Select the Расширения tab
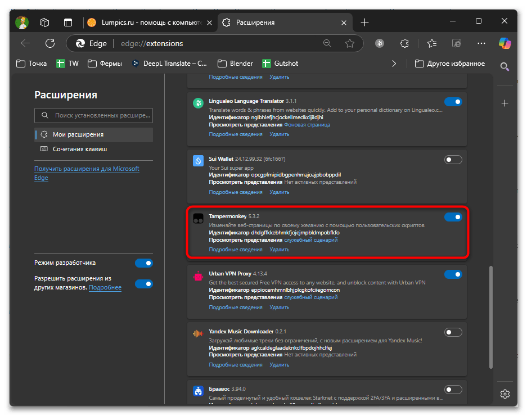 [x=285, y=22]
